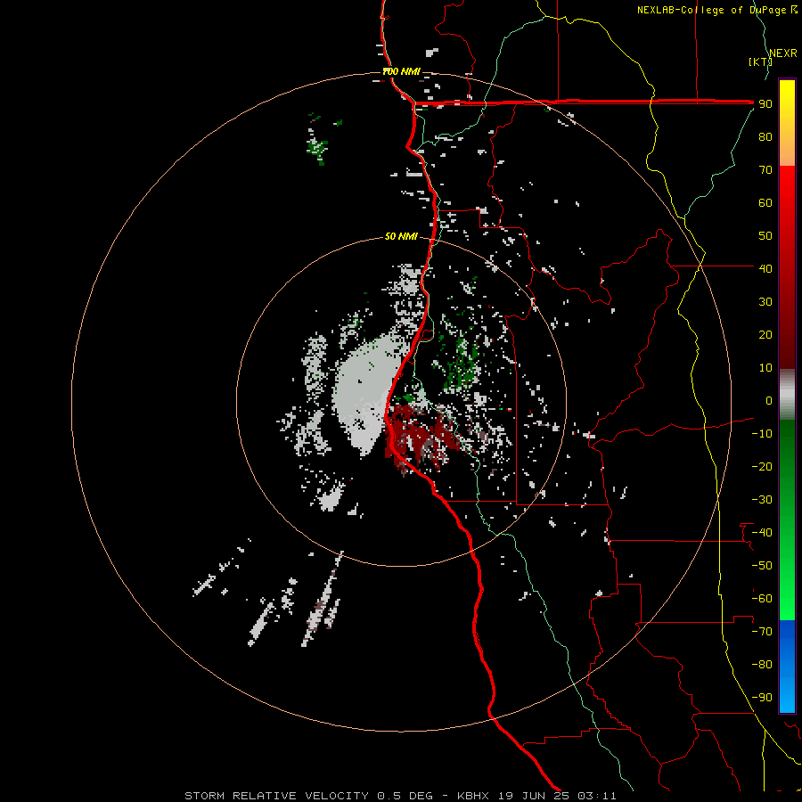802x802 pixels.
Task: Click the positive 10 scale value
Action: click(x=765, y=368)
